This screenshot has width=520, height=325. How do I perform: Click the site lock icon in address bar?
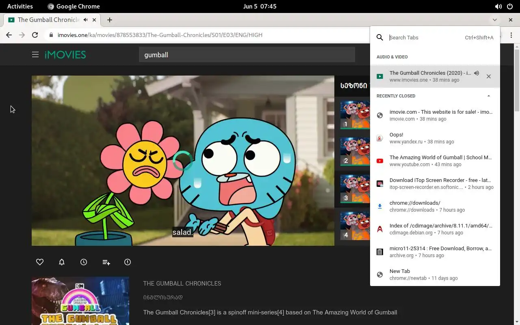51,35
